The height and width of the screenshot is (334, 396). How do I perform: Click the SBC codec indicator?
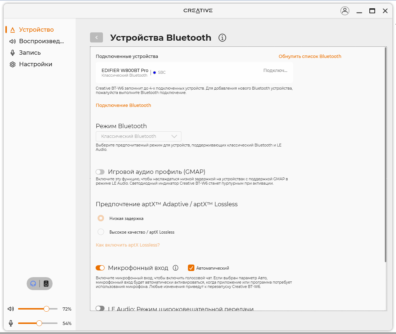pos(159,72)
